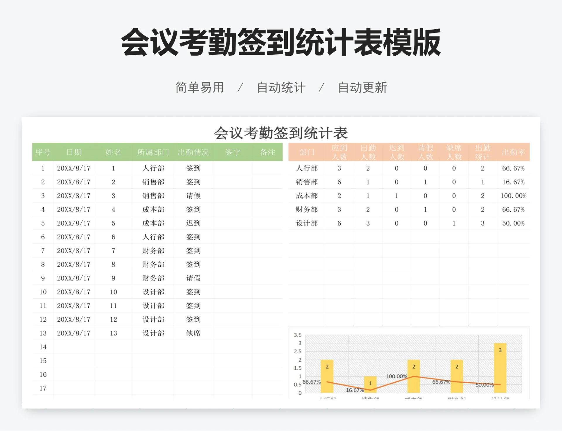The width and height of the screenshot is (562, 431).
Task: Click the 所属部门 column header
Action: 153,153
